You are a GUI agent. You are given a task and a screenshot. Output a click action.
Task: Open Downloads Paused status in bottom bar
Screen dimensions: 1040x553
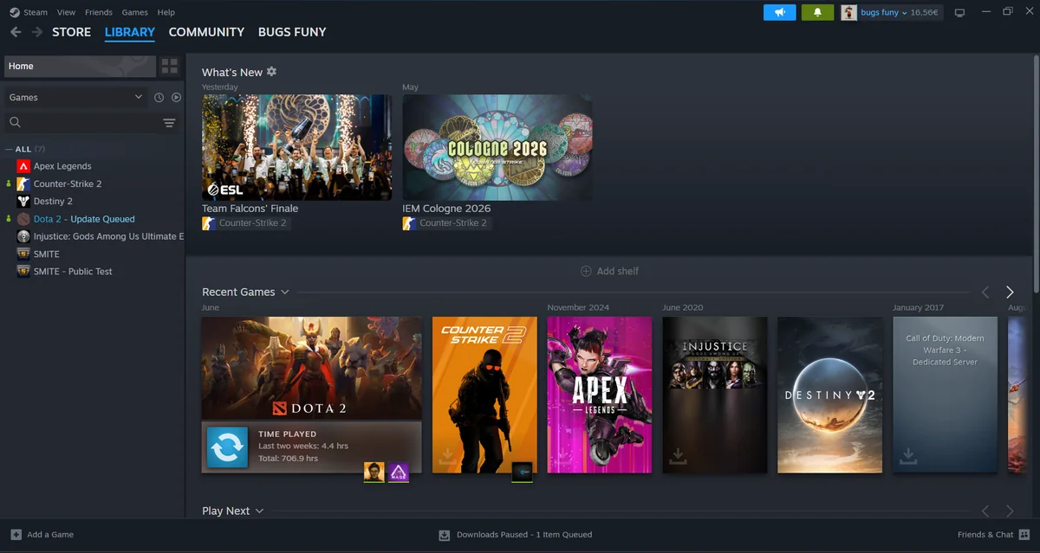(516, 535)
